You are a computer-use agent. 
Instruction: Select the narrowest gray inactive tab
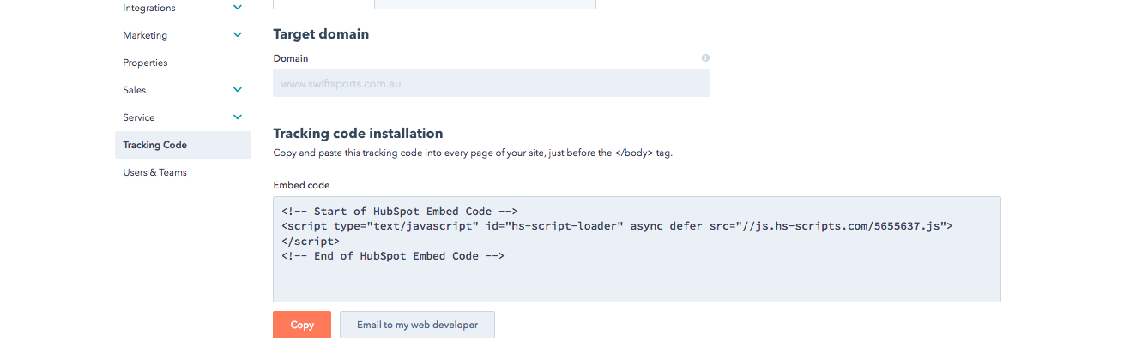coord(547,4)
